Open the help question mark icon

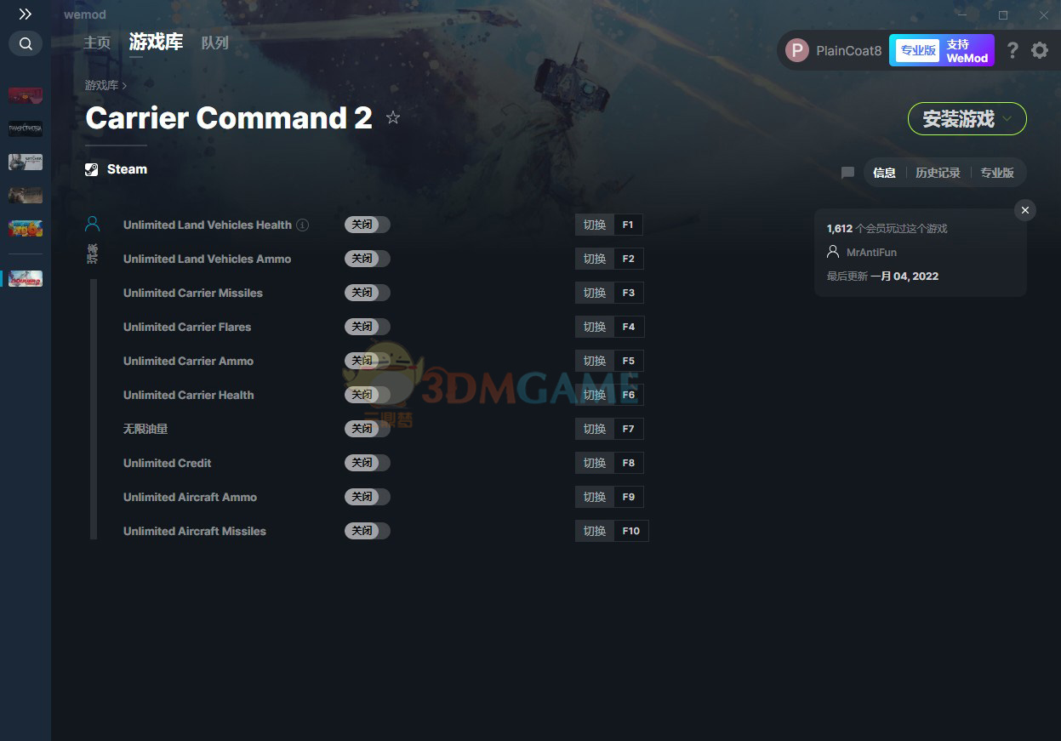click(x=1013, y=50)
